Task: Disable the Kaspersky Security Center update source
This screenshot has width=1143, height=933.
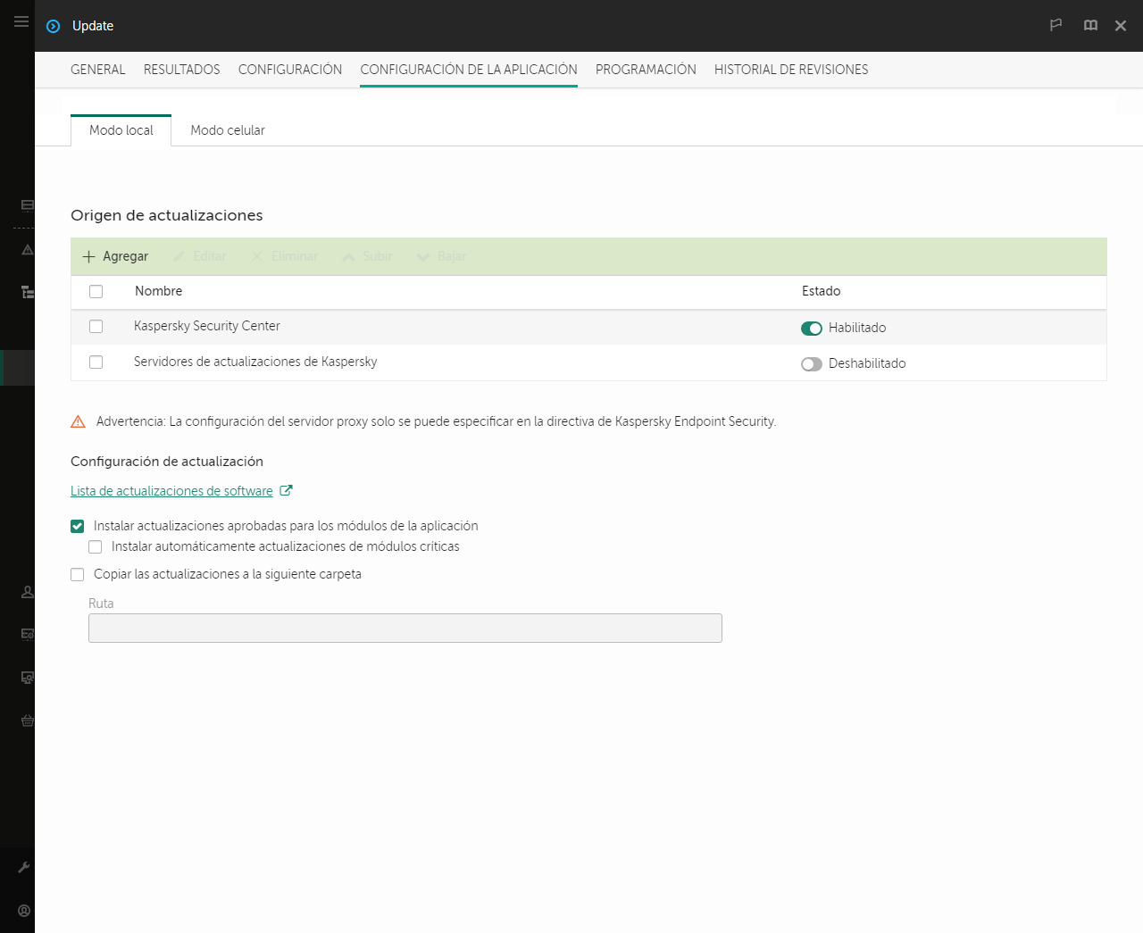Action: [812, 329]
